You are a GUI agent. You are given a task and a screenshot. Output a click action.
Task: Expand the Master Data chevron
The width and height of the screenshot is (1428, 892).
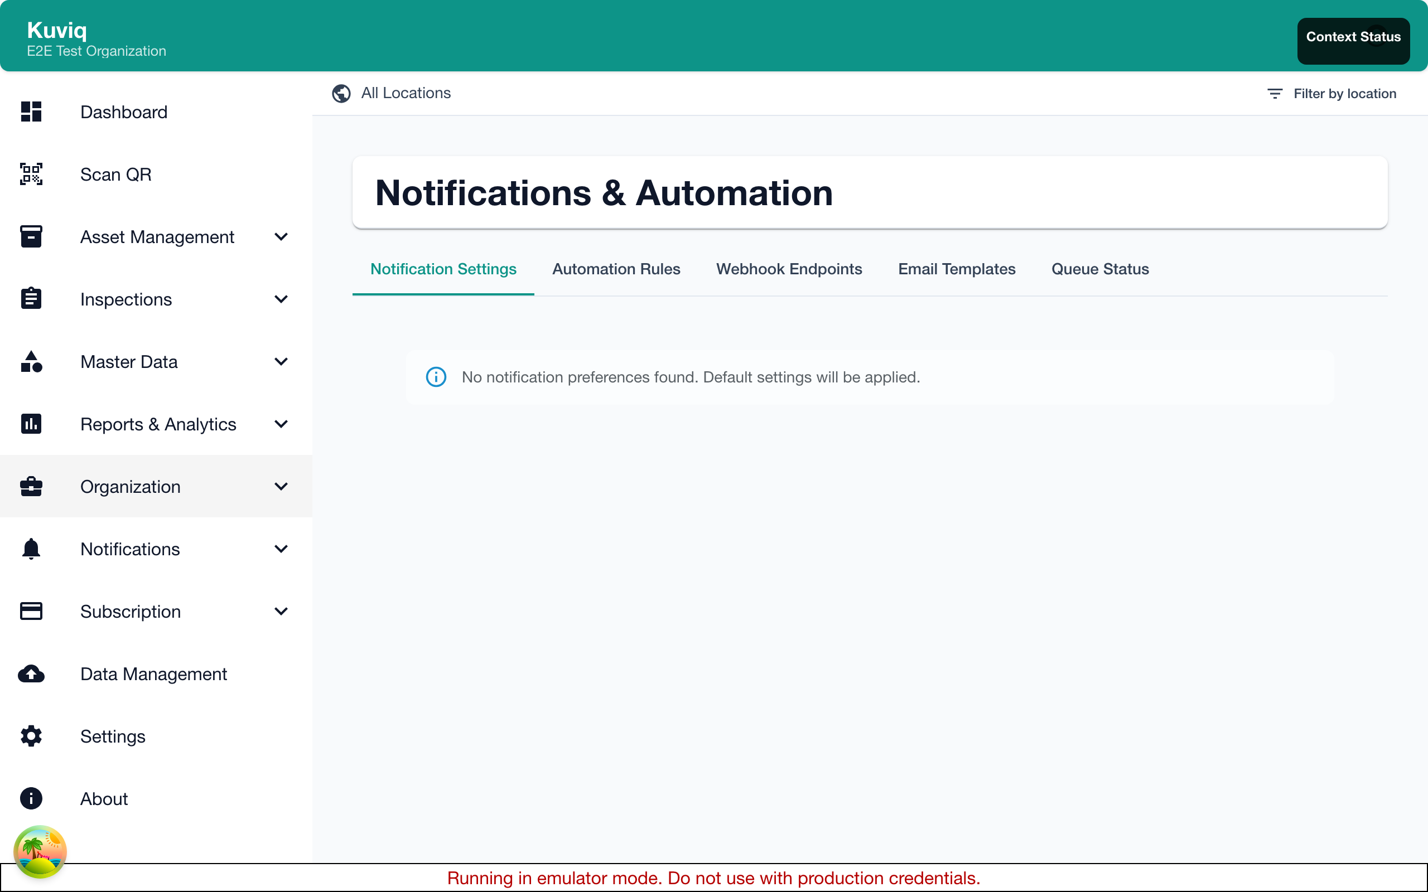(282, 362)
